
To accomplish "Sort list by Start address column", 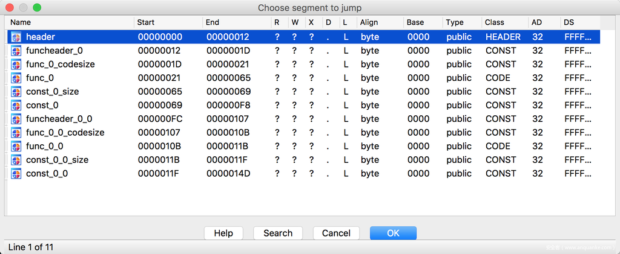I will pyautogui.click(x=167, y=22).
